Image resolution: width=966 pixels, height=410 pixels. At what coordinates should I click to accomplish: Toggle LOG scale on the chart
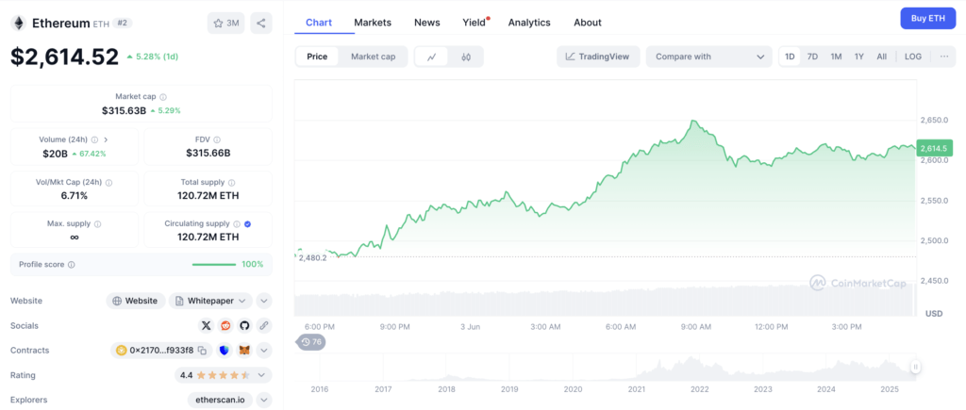pyautogui.click(x=913, y=57)
